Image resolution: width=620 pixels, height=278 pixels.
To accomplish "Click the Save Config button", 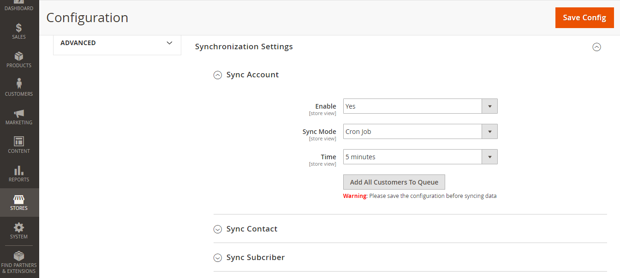I will [x=584, y=17].
